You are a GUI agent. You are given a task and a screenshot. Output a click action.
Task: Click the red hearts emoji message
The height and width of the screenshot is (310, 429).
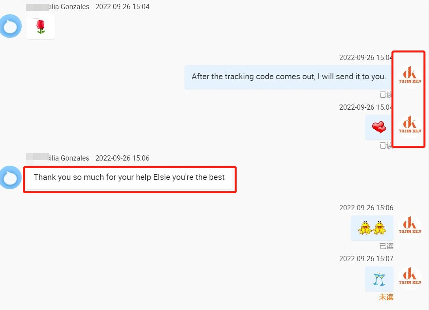pos(379,127)
